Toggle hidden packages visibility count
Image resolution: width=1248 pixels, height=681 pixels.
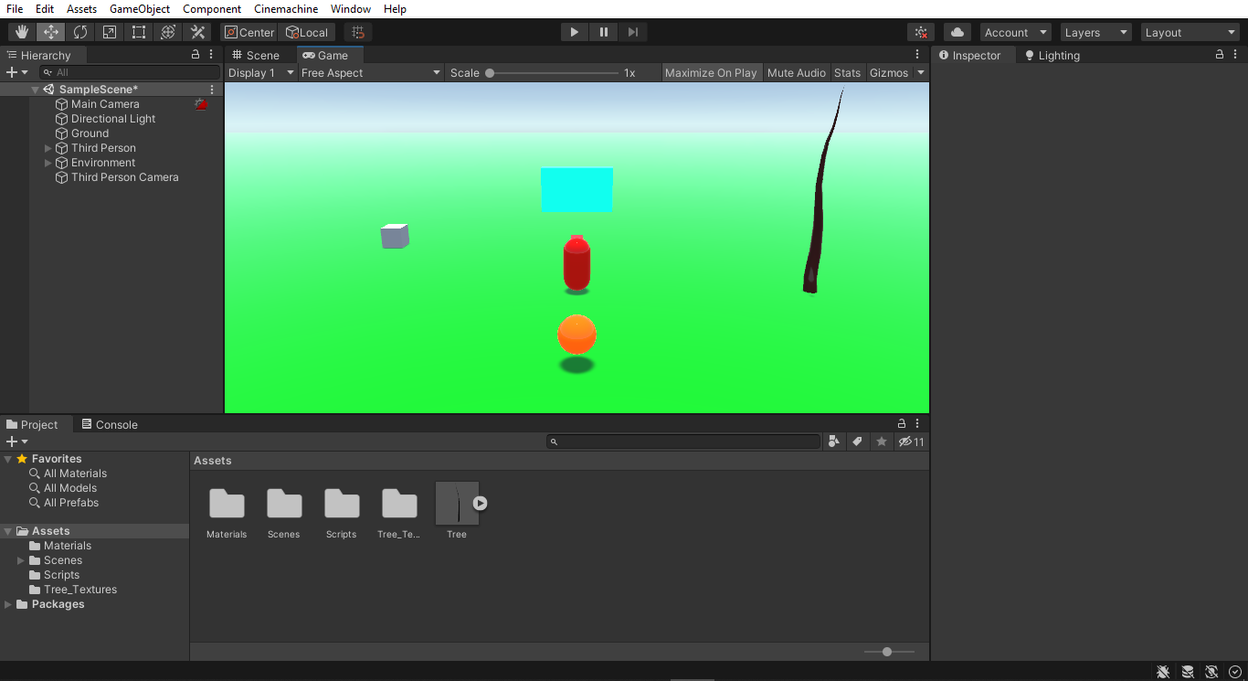click(x=912, y=442)
